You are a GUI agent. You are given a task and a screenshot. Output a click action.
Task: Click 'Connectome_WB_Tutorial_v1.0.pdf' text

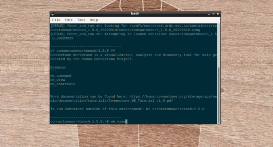click(141, 101)
